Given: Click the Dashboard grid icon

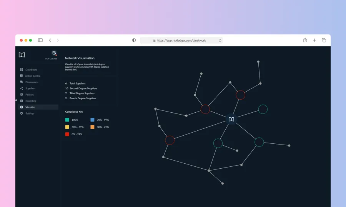Looking at the screenshot, I should [x=22, y=69].
